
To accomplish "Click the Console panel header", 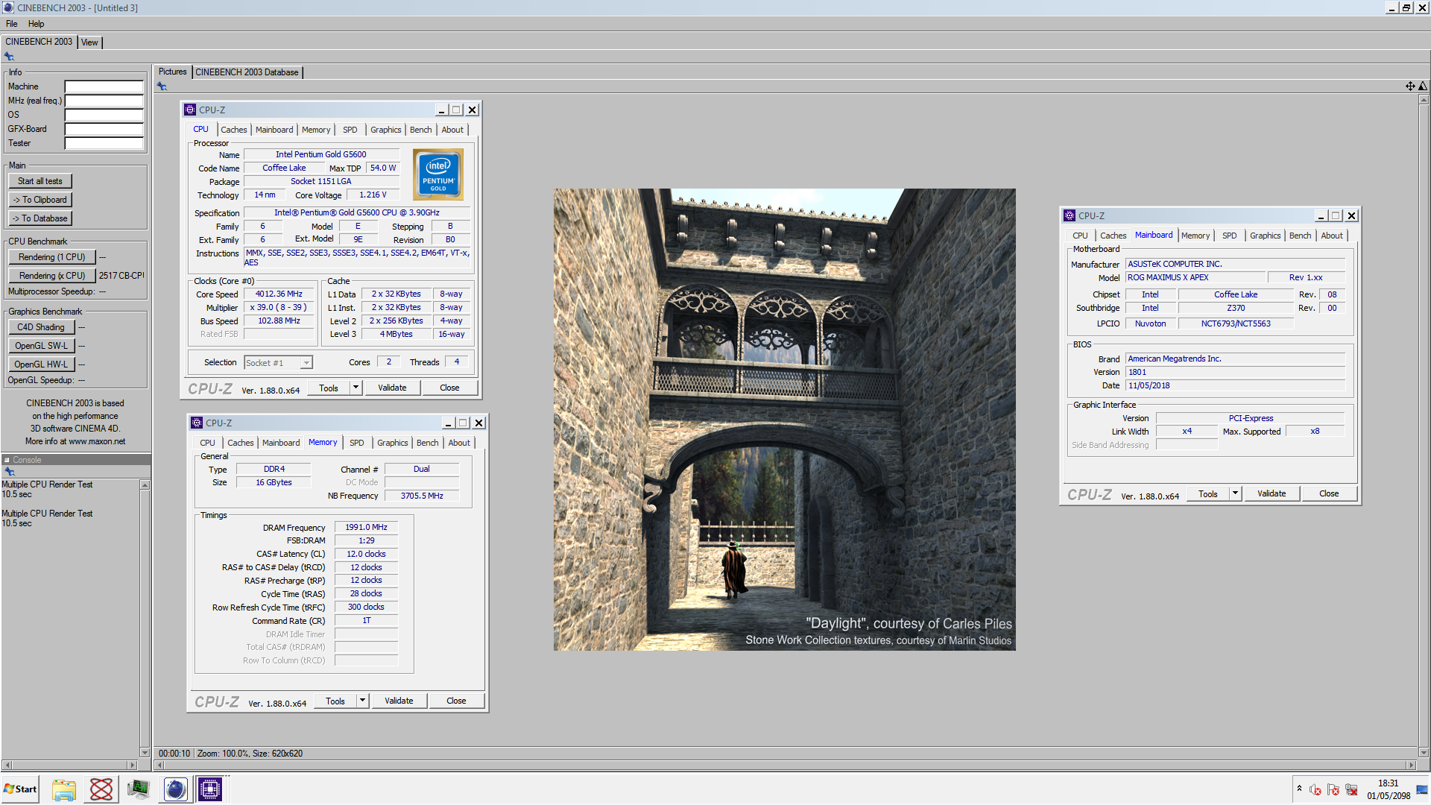I will 76,460.
